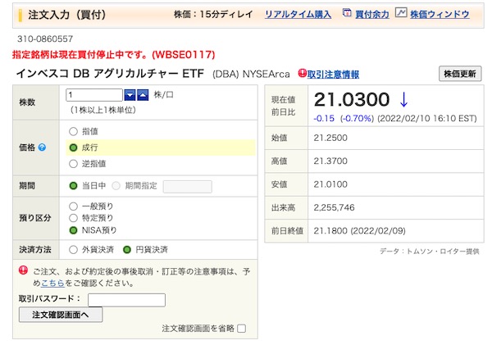
Task: Click the blue down arrow price indicator
Action: click(403, 100)
